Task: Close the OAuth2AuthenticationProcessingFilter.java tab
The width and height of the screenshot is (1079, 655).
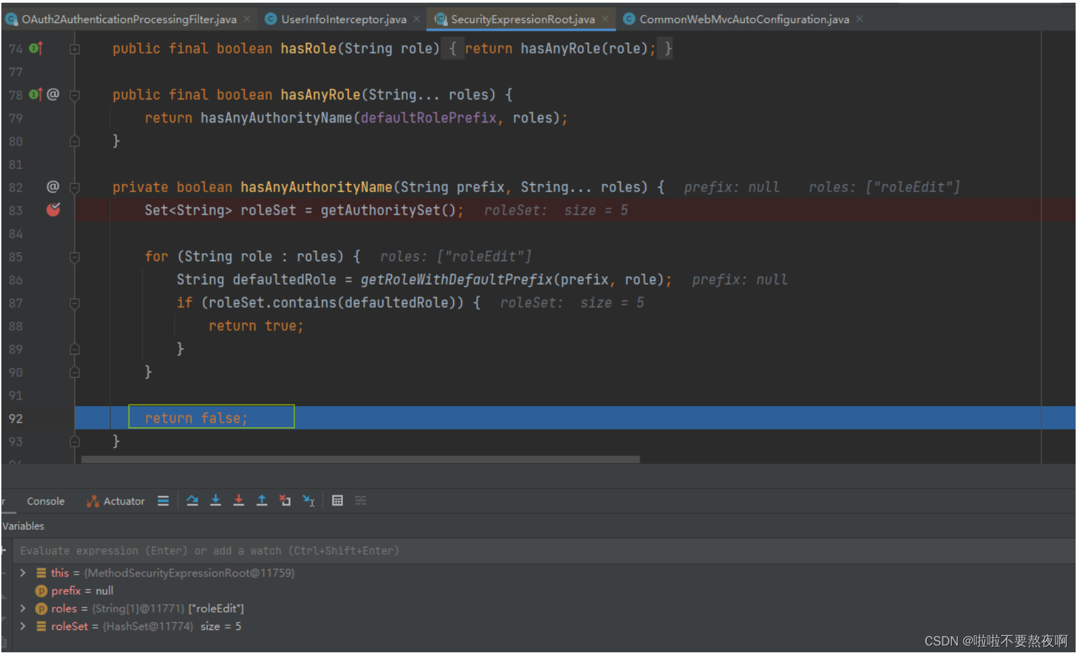Action: pyautogui.click(x=247, y=19)
